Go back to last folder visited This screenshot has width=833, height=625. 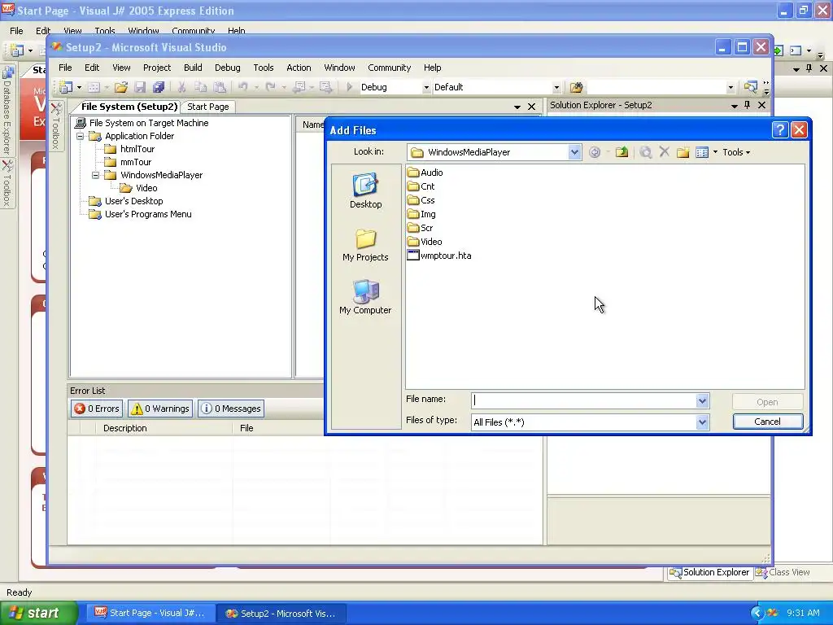point(595,152)
